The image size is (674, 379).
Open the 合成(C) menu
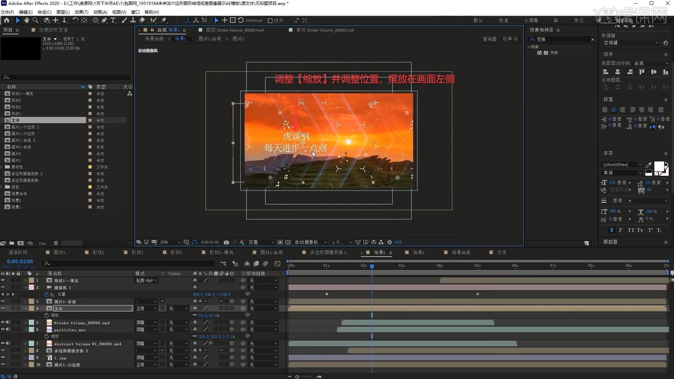pyautogui.click(x=44, y=12)
